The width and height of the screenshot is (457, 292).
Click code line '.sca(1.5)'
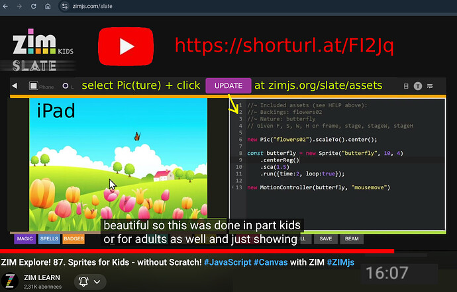click(275, 167)
